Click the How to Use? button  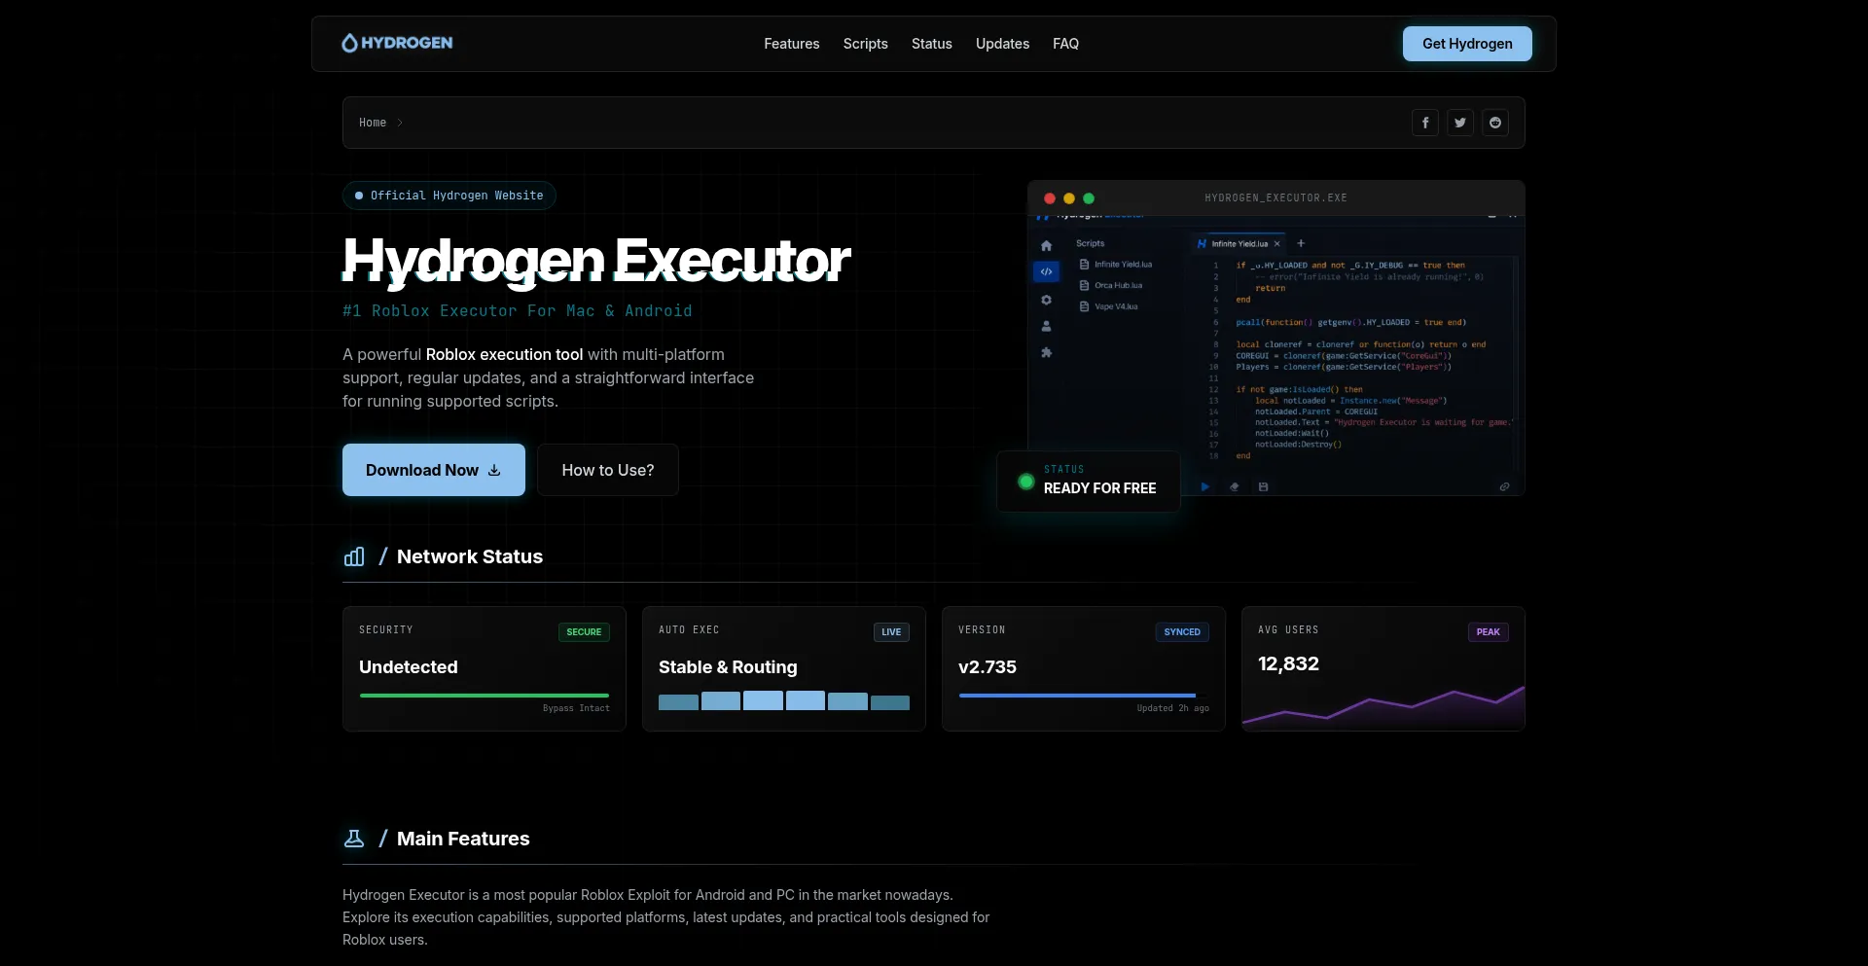[x=608, y=470]
